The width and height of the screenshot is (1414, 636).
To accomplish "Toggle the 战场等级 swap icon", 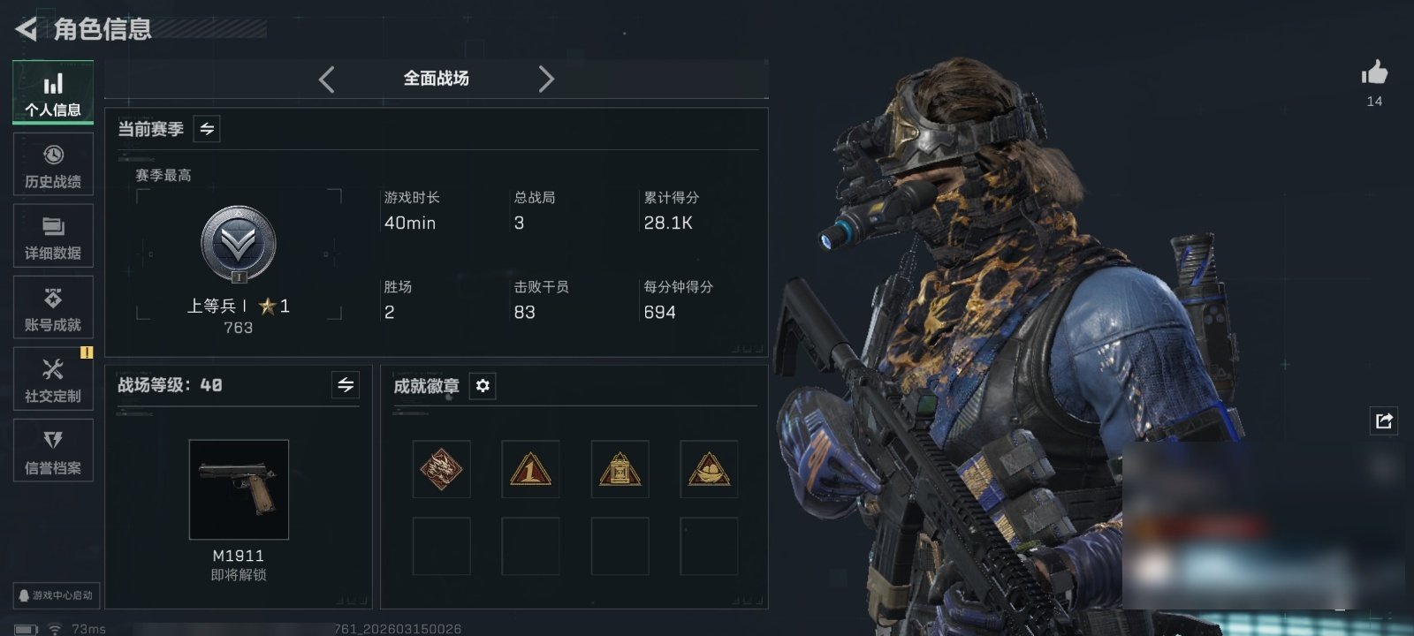I will [x=346, y=385].
